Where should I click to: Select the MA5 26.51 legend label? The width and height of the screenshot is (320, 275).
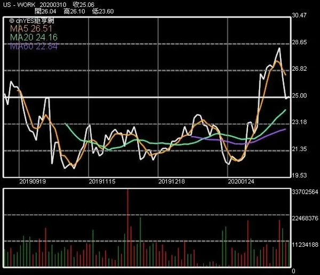pyautogui.click(x=31, y=29)
